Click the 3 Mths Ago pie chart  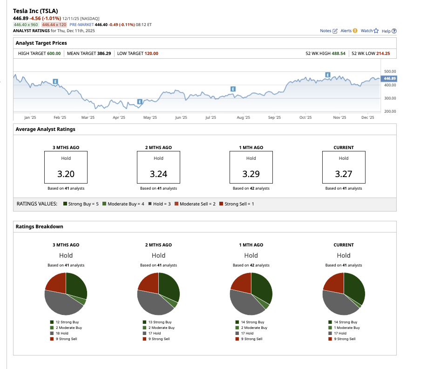(66, 294)
